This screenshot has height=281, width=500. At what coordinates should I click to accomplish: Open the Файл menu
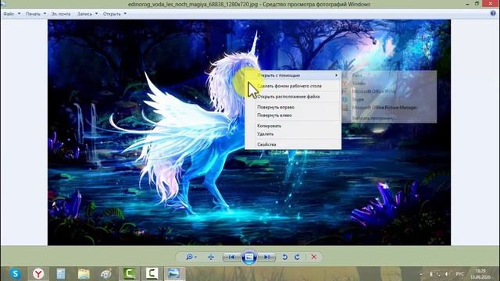point(12,14)
